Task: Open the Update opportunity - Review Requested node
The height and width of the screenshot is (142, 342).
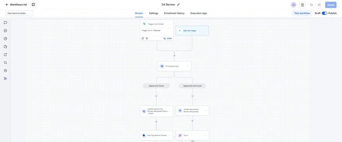Action: tap(156, 111)
